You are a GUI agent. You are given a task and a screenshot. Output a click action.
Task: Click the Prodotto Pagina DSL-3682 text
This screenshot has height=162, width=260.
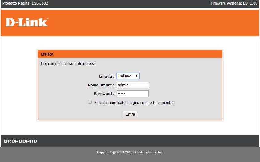click(25, 3)
